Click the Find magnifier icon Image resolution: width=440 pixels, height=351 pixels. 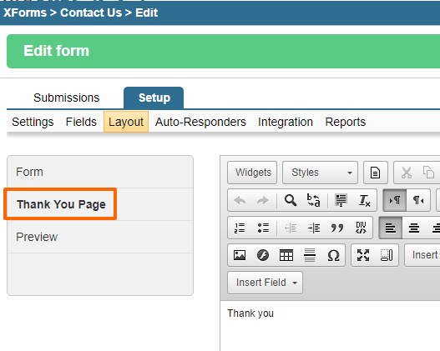tap(291, 200)
